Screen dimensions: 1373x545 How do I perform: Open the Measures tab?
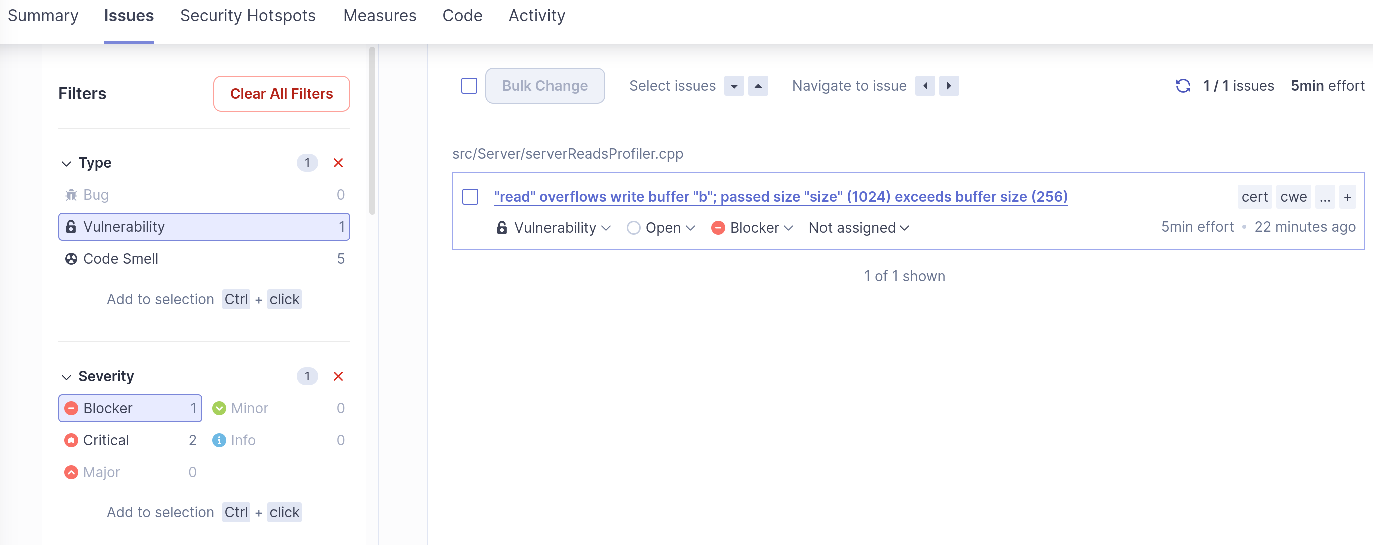click(380, 16)
